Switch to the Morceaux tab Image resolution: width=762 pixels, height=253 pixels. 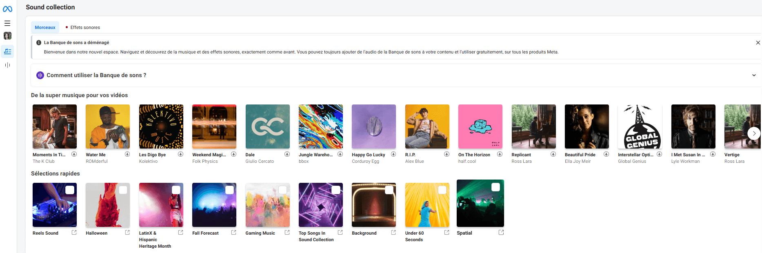[x=45, y=27]
